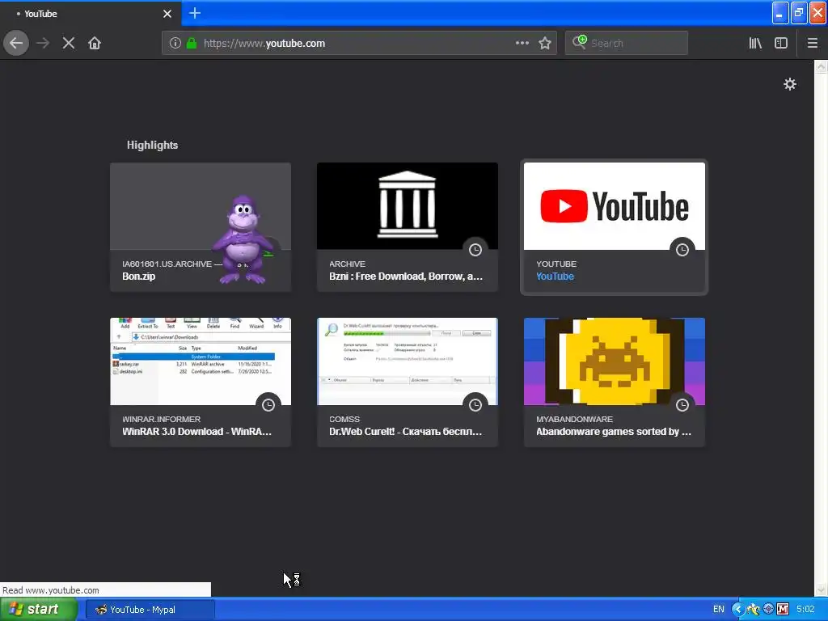Screen dimensions: 828x621
Task: Go back using the back arrow
Action: [x=16, y=43]
